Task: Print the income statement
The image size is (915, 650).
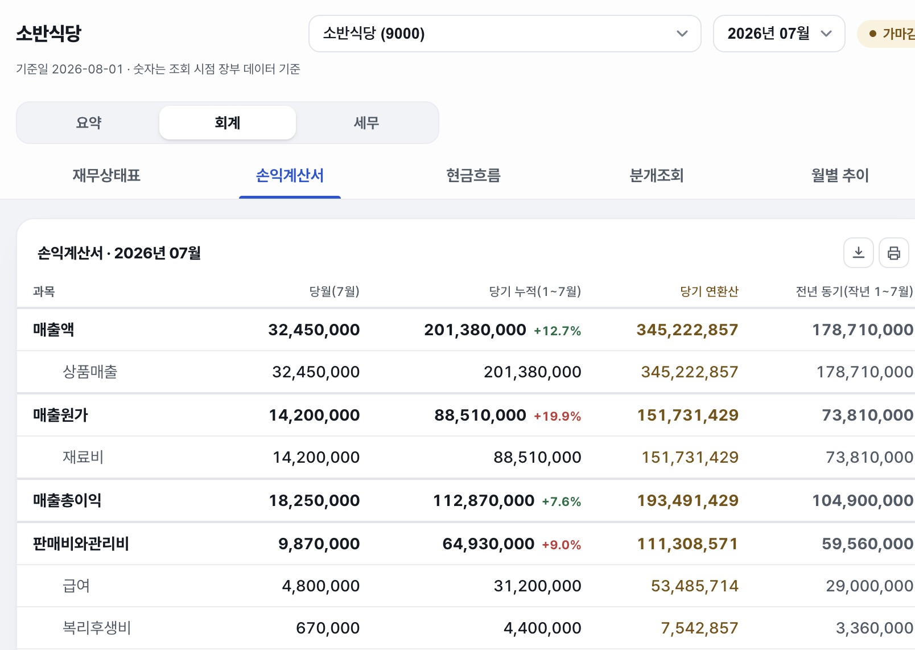Action: pyautogui.click(x=893, y=253)
